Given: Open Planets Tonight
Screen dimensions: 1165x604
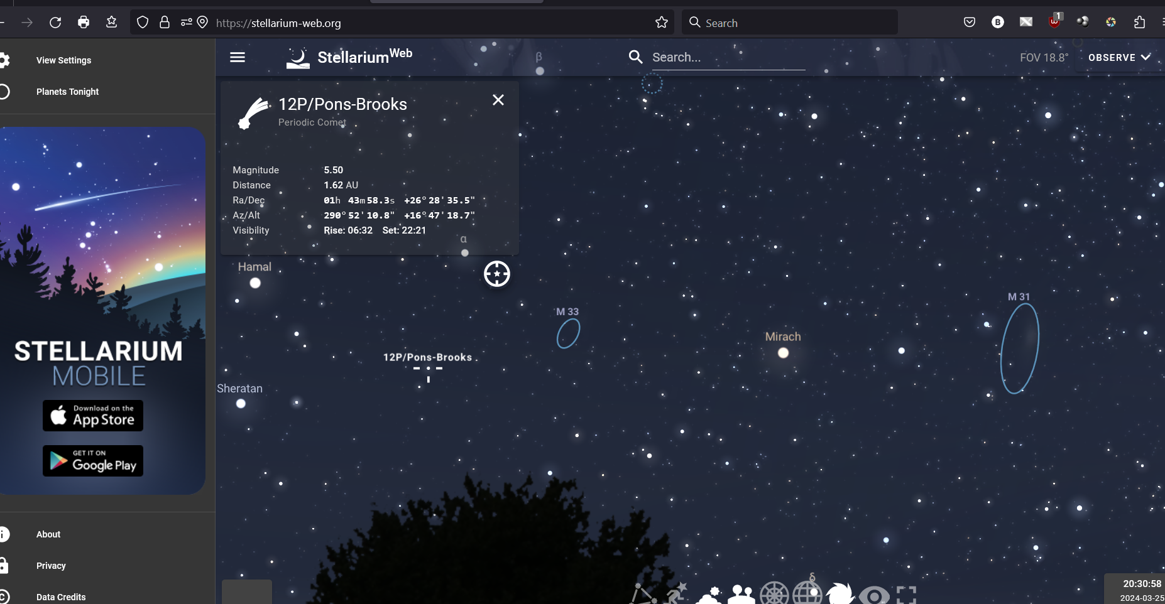Looking at the screenshot, I should (x=67, y=92).
